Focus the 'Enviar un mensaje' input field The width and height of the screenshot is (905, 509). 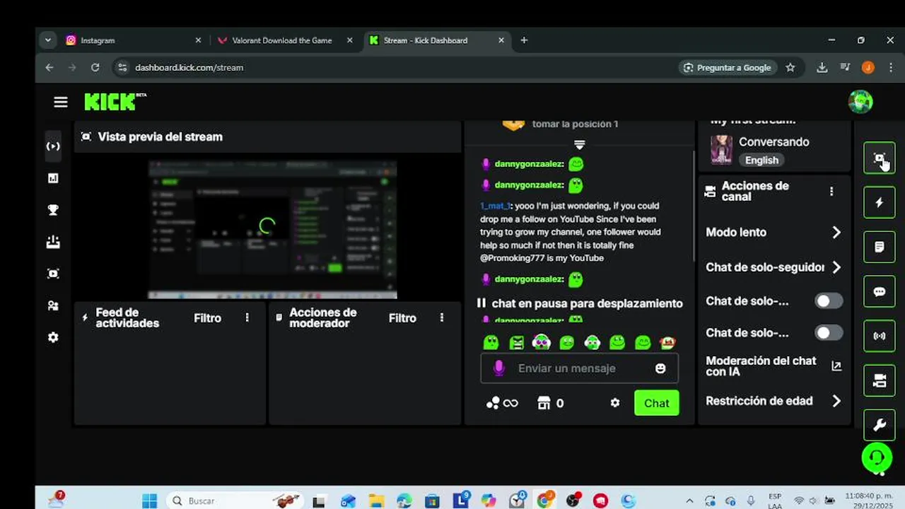tap(579, 368)
